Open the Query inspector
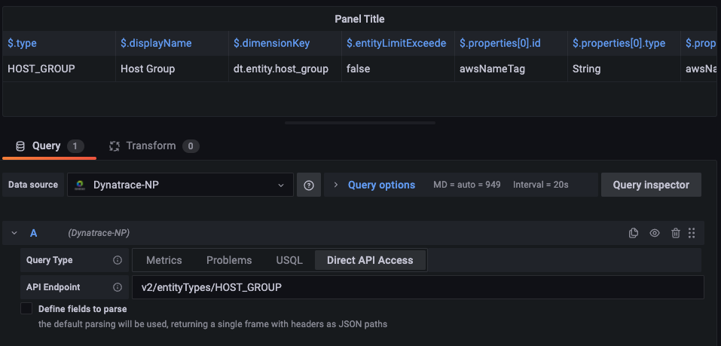Screen dimensions: 721x346 pos(651,185)
